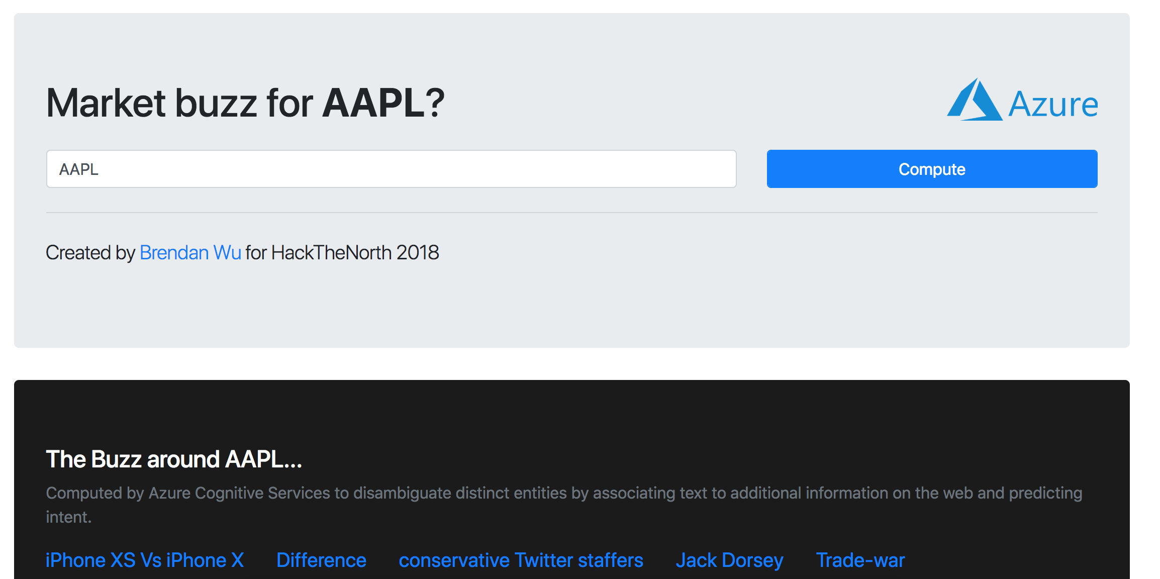Focus the AAPL ticker input field
1160x579 pixels.
(391, 169)
